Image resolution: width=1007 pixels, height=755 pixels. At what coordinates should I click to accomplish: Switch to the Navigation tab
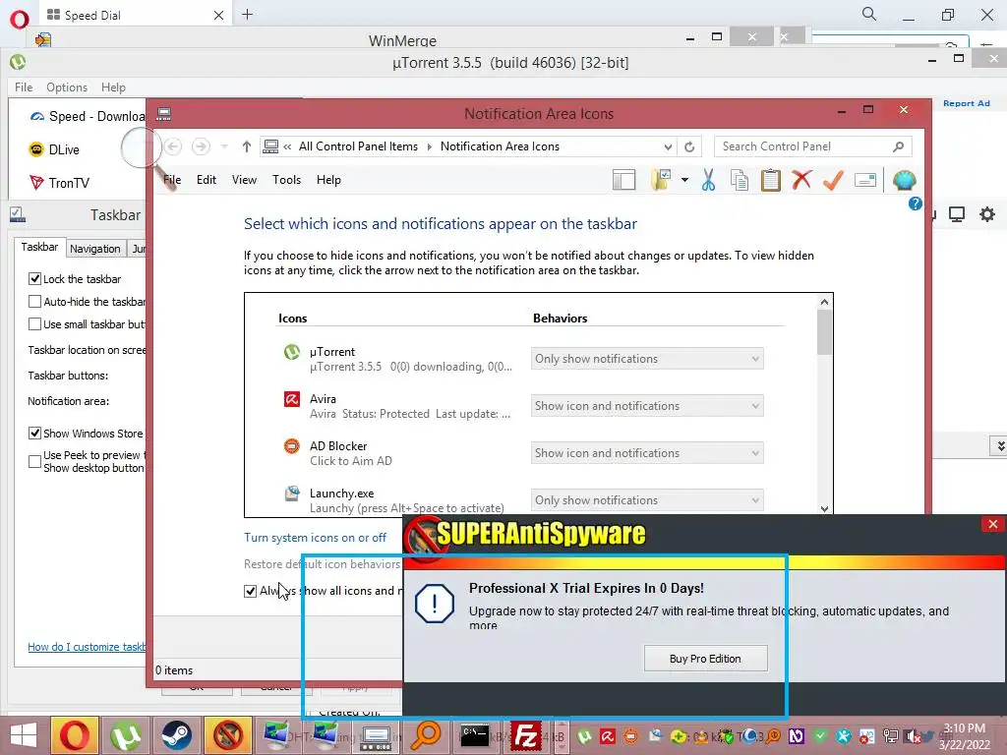click(95, 249)
